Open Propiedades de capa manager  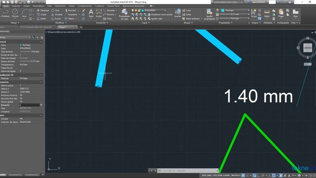click(124, 14)
